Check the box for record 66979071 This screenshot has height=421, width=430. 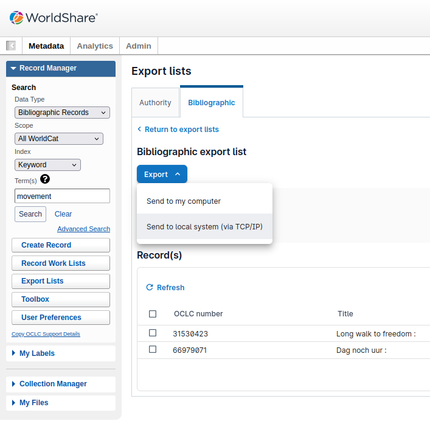coord(153,349)
